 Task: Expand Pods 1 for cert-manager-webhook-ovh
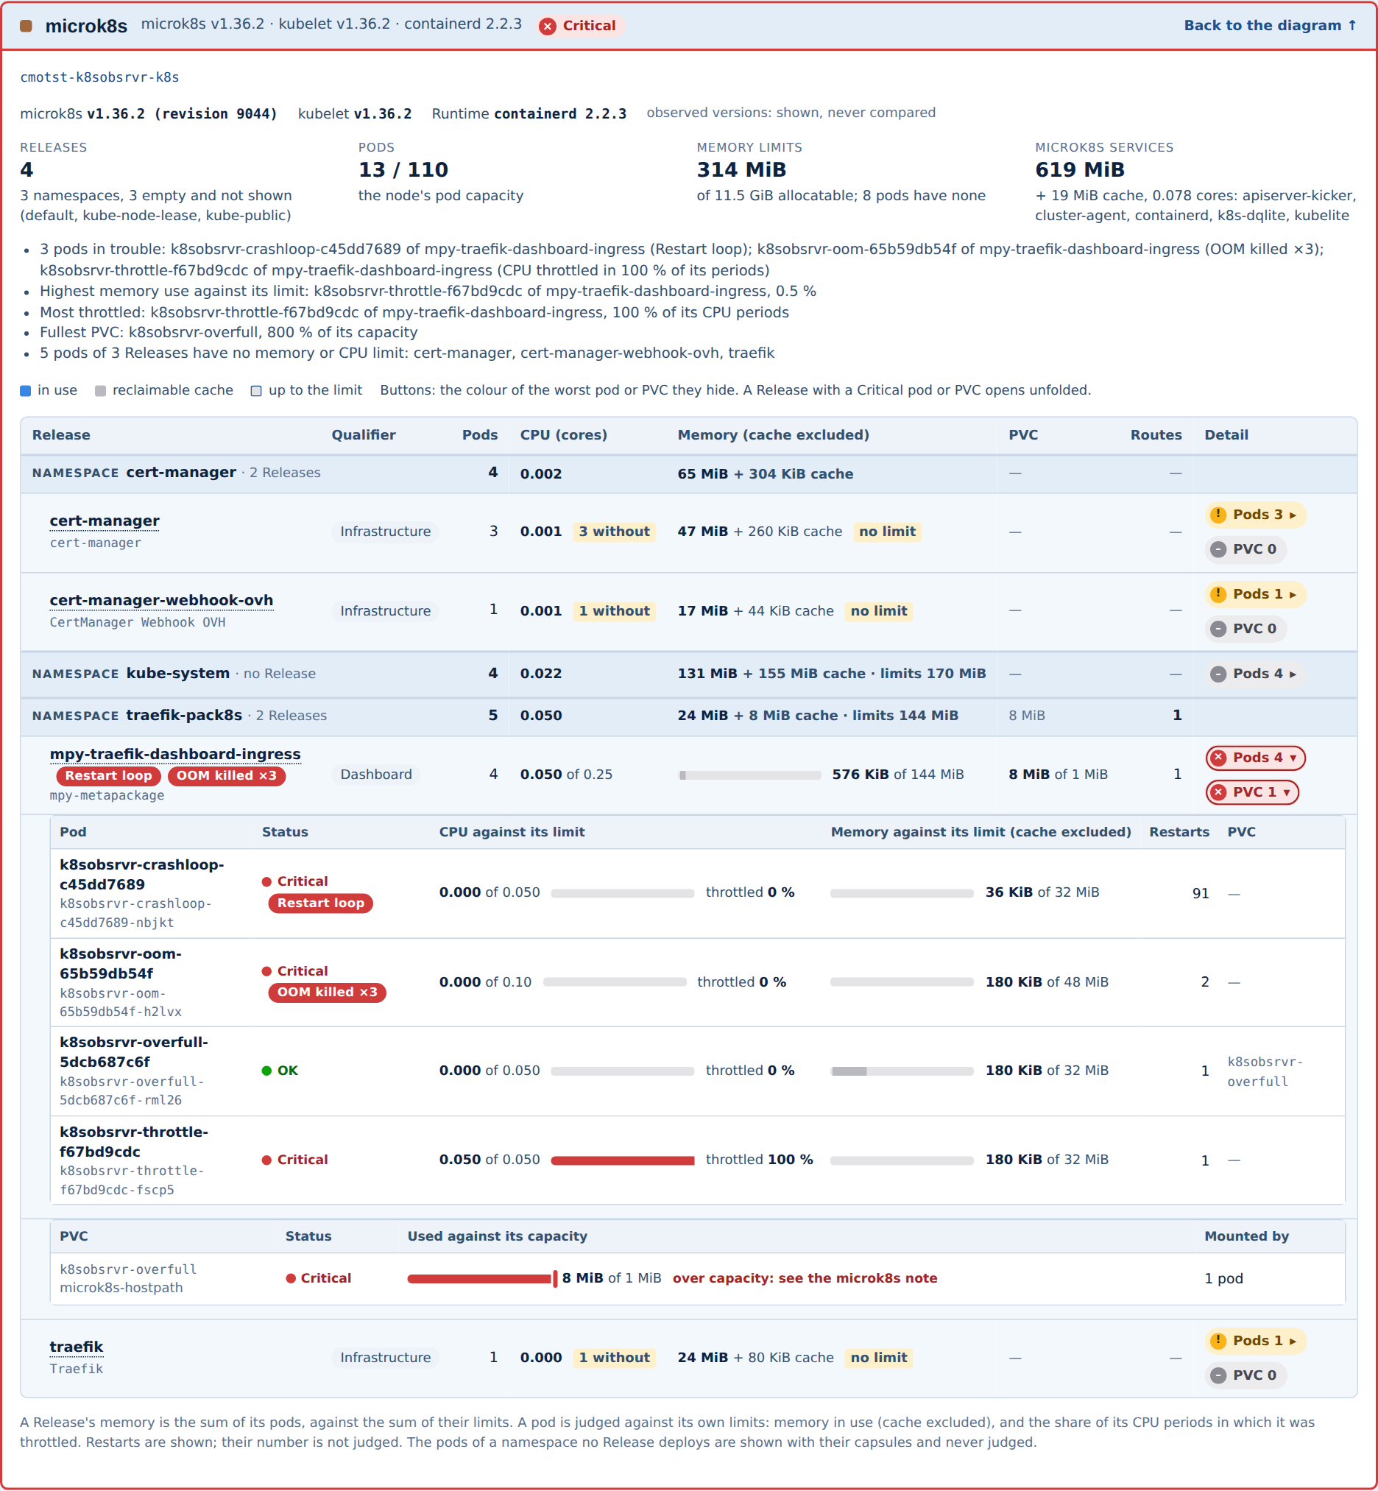click(x=1255, y=594)
